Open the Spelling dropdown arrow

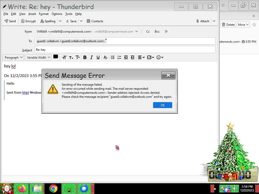[x=60, y=21]
